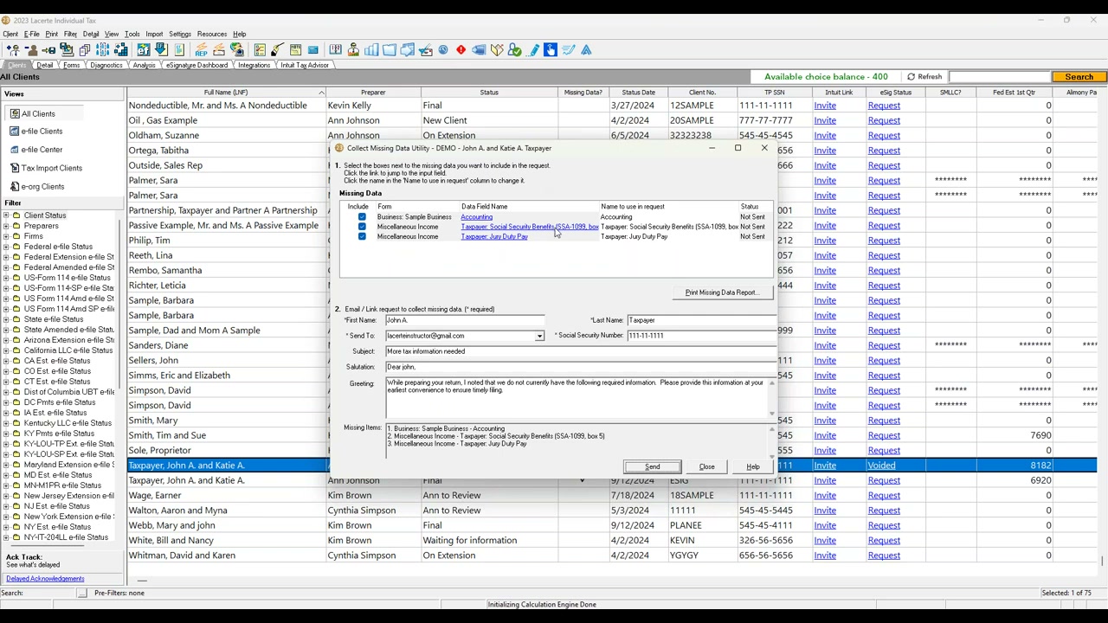Select the Oldham, Suzanne client row

tap(612, 135)
